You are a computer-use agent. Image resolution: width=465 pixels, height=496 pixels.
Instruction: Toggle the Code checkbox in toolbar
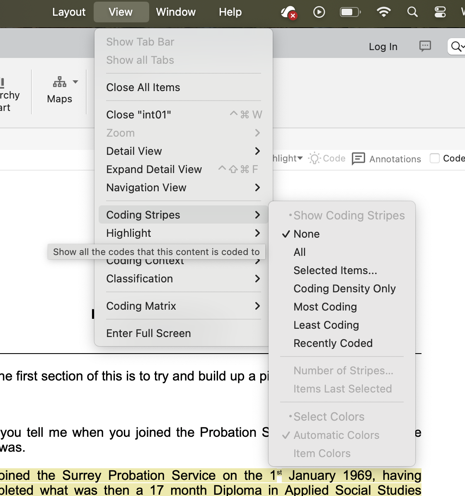pos(435,158)
